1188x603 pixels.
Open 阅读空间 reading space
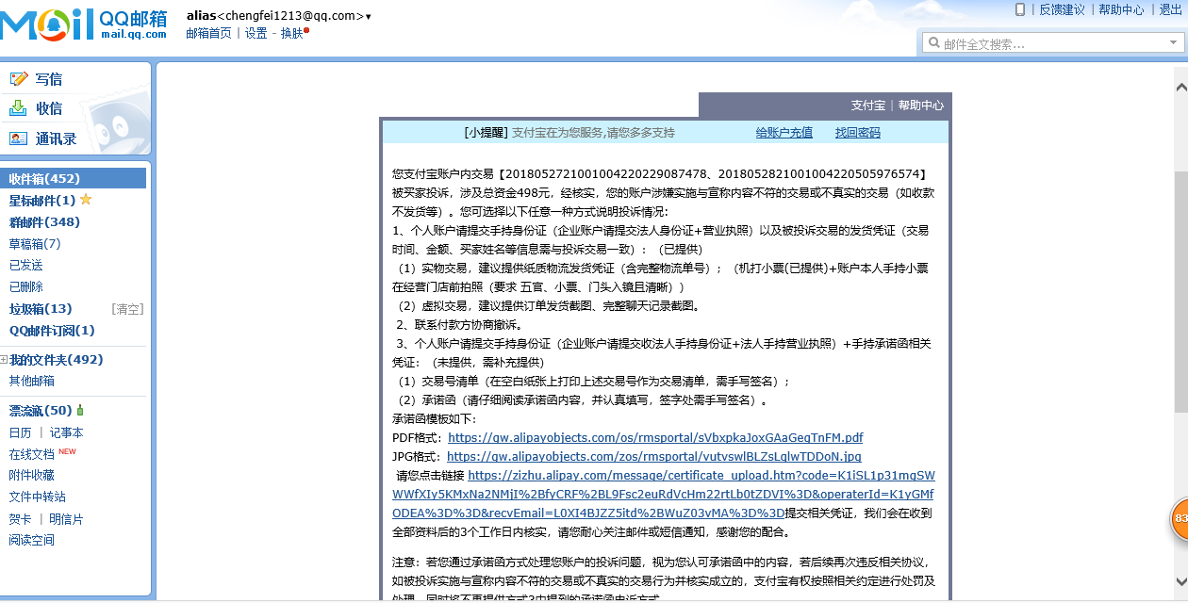tap(32, 541)
